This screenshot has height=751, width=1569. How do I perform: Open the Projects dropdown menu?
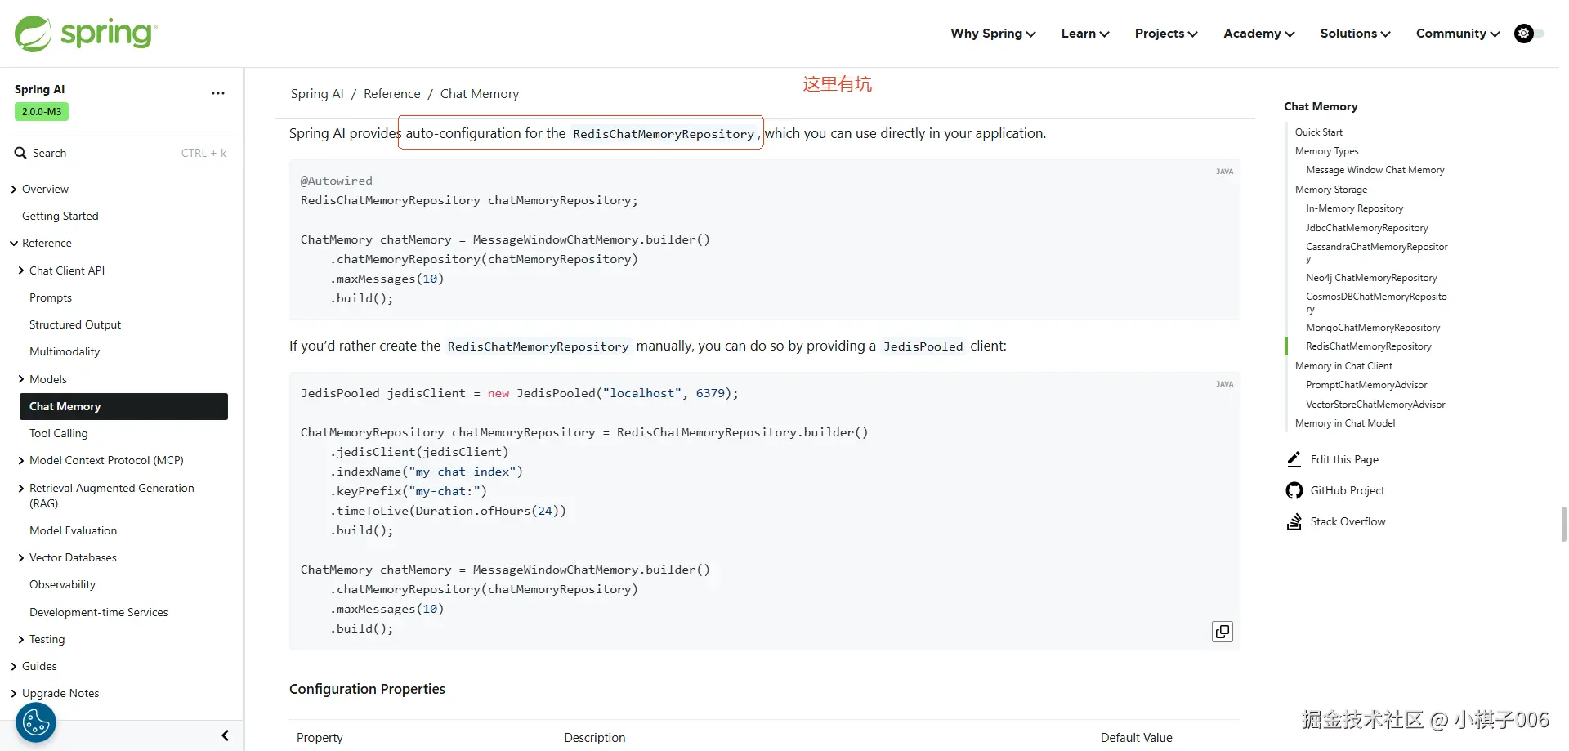click(1165, 34)
